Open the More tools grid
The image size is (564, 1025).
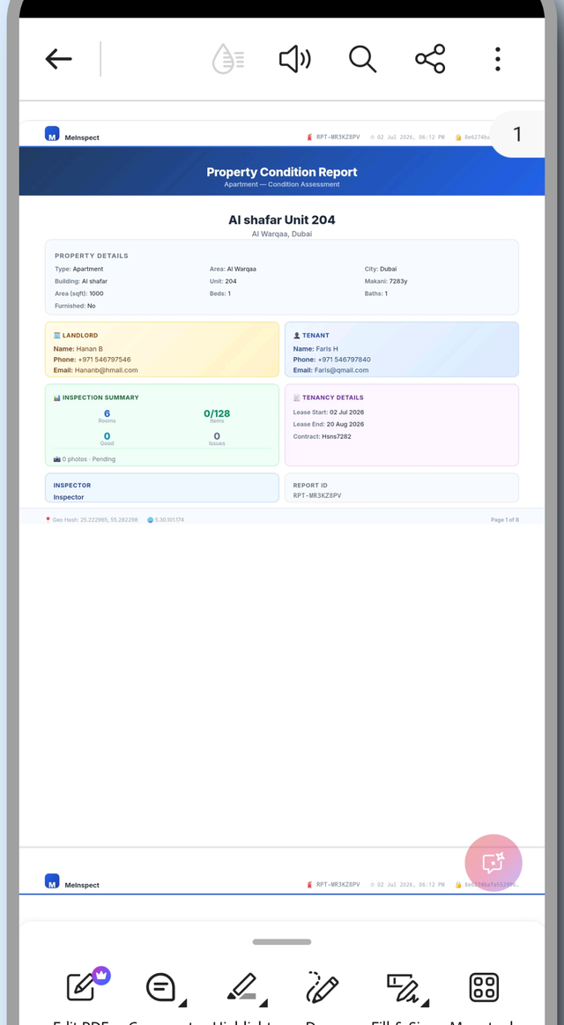click(x=485, y=987)
